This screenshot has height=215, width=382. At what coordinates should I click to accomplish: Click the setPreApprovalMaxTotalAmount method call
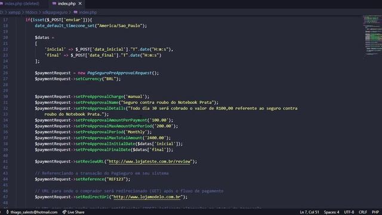coord(109,138)
